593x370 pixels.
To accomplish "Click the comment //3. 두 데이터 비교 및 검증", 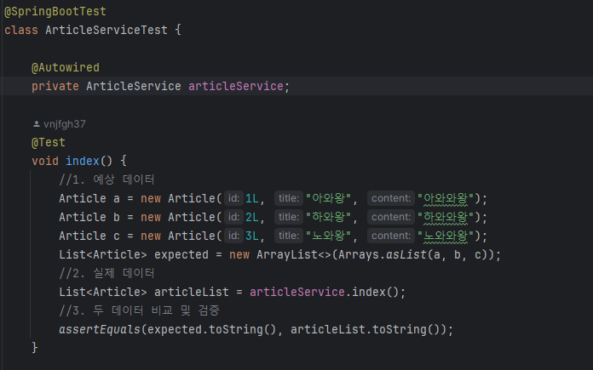I will point(139,310).
